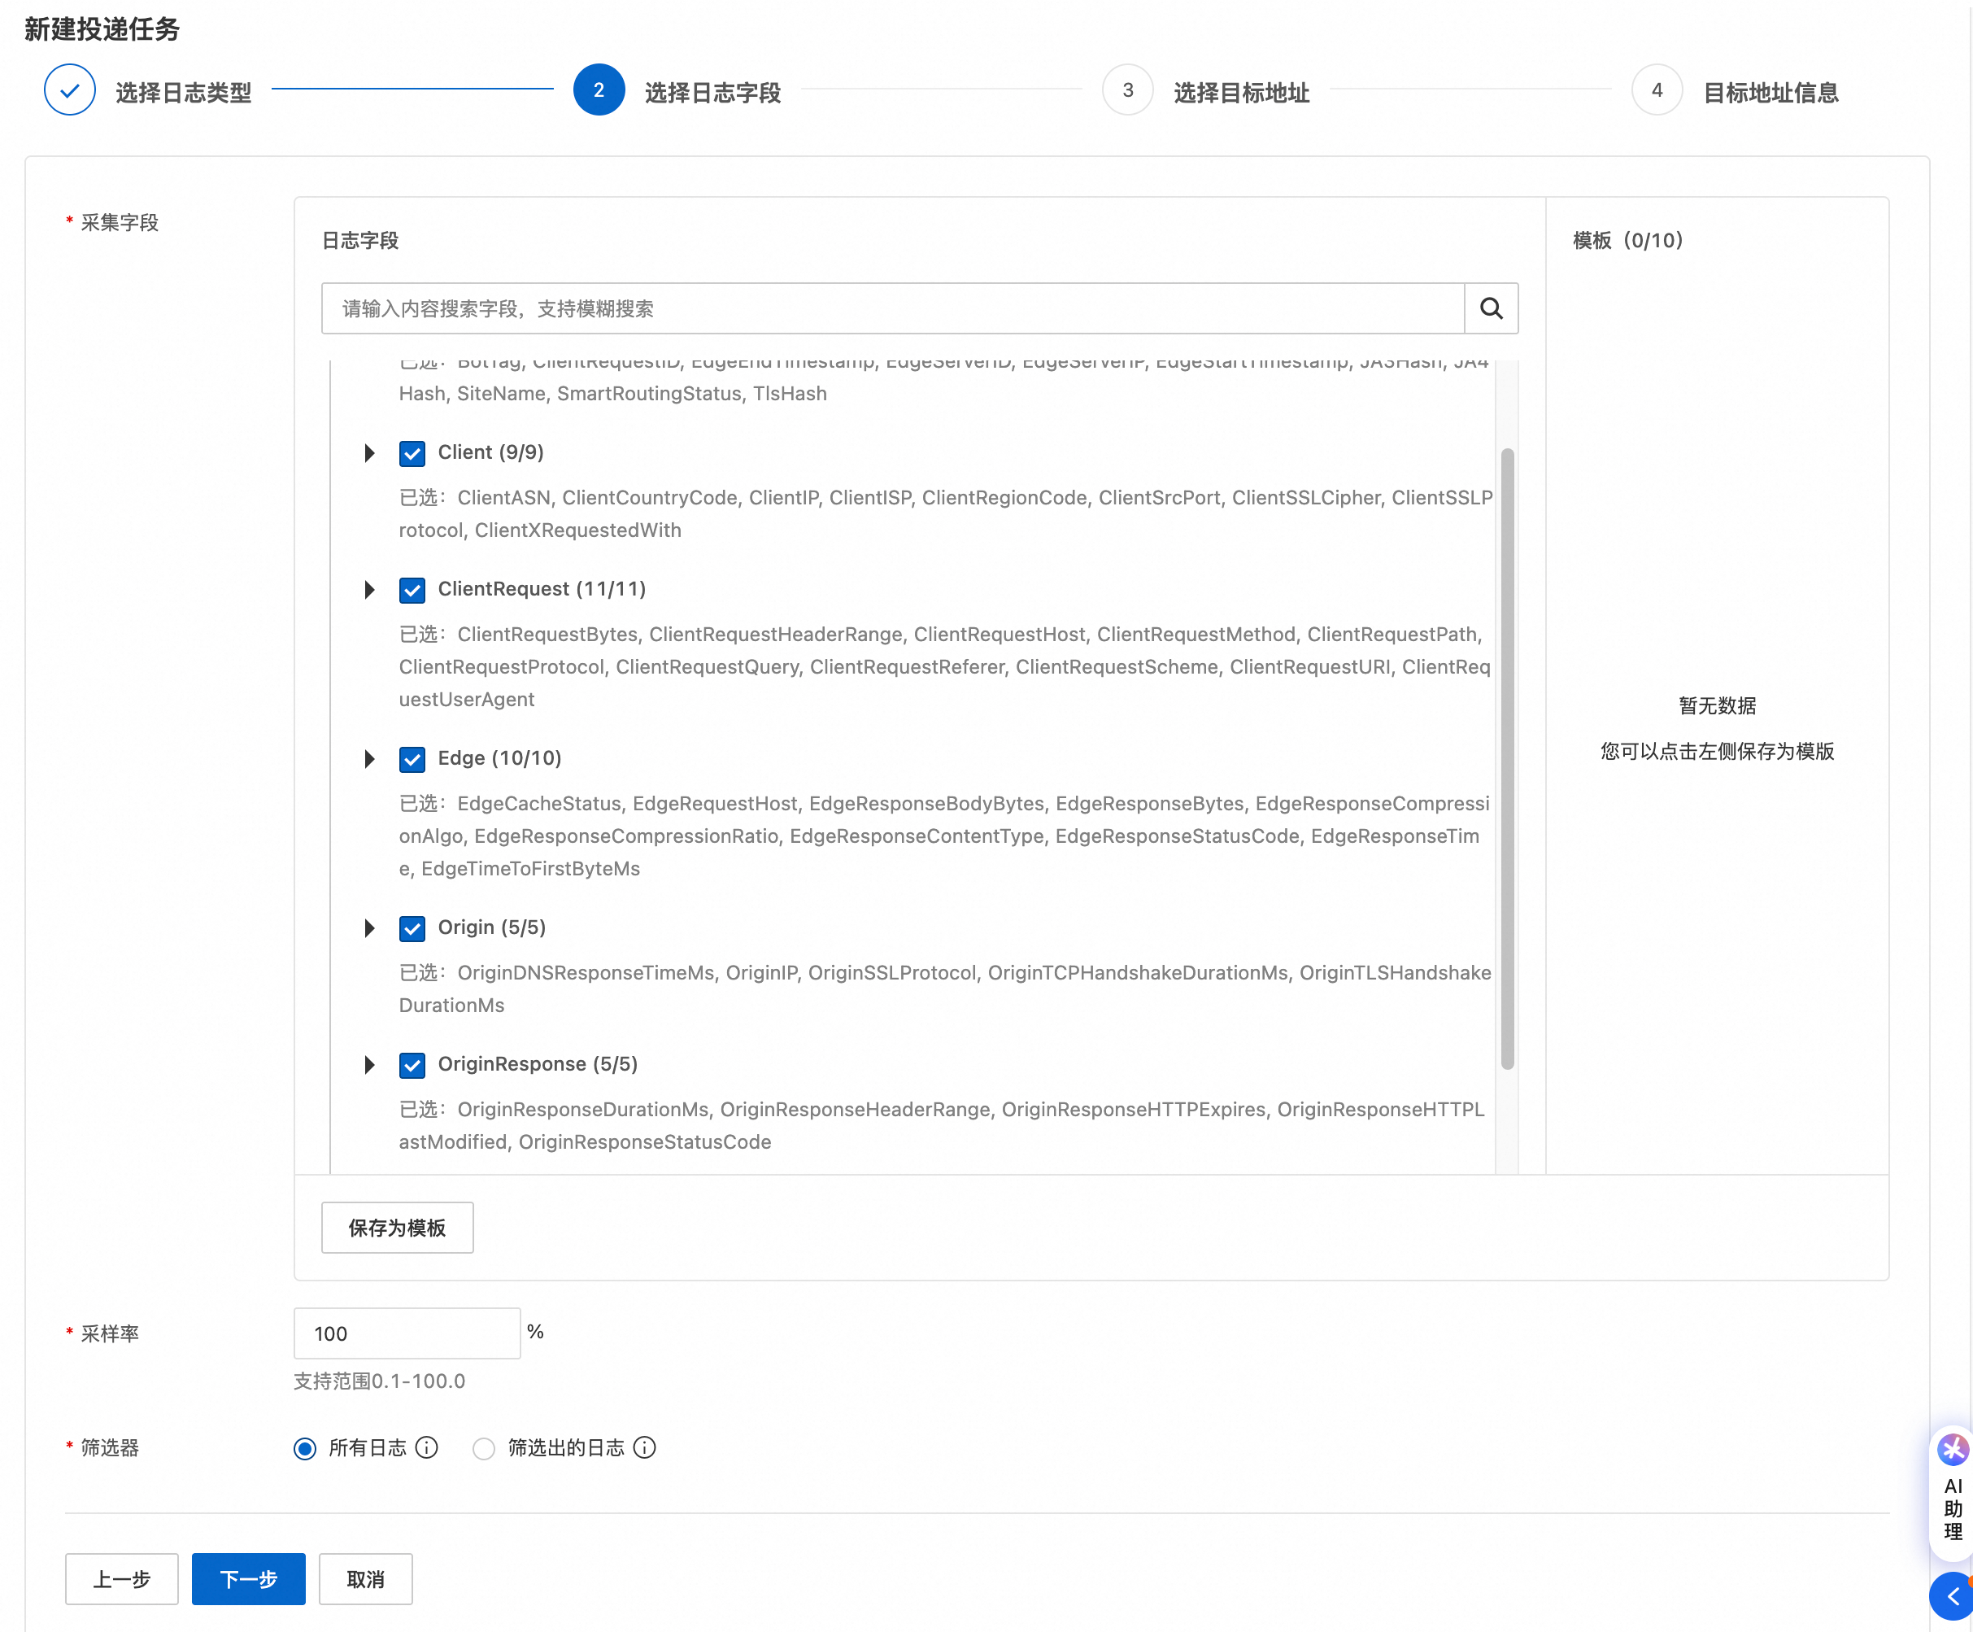Viewport: 1973px width, 1632px height.
Task: Click the 新建投递任务 page title
Action: pos(102,29)
